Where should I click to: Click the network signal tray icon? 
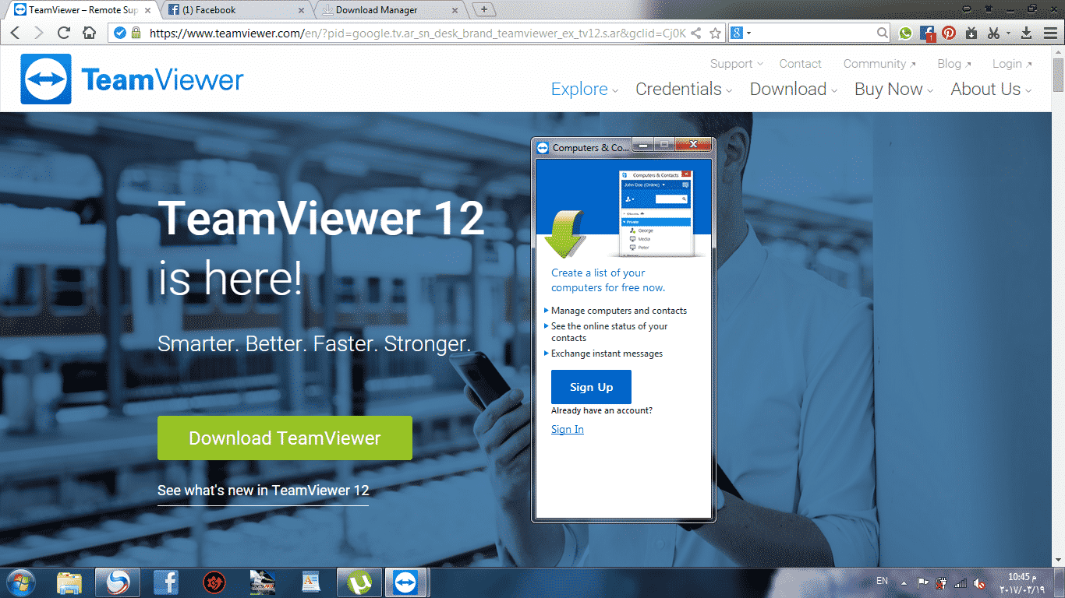(961, 582)
